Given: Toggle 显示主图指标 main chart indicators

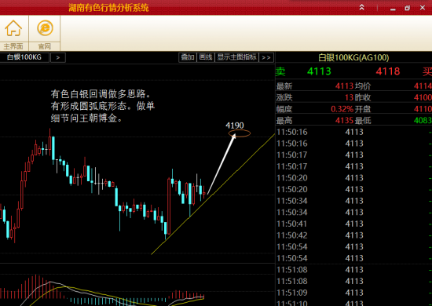Looking at the screenshot, I should coord(236,57).
